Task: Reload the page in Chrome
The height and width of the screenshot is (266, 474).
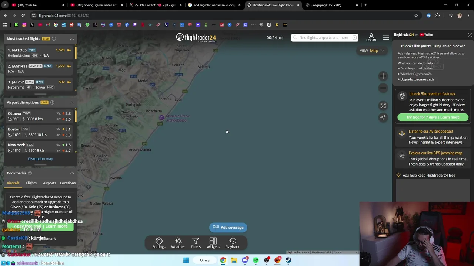Action: click(x=23, y=16)
